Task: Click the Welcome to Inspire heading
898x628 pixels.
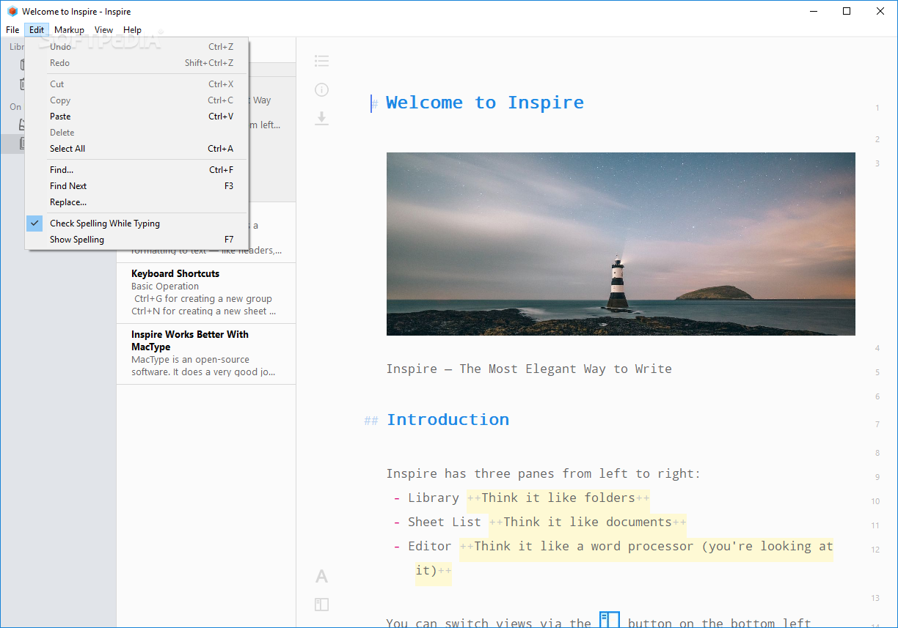Action: [x=485, y=103]
